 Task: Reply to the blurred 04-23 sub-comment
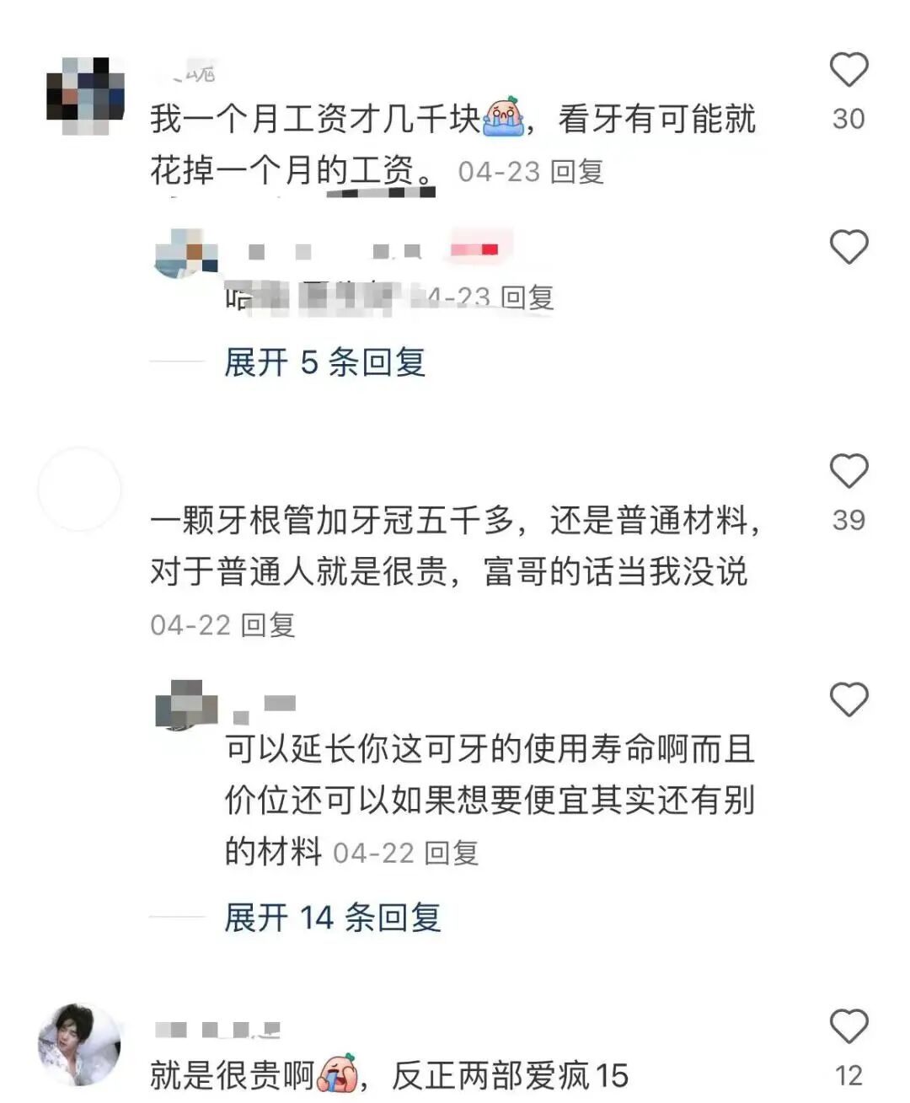tap(527, 297)
